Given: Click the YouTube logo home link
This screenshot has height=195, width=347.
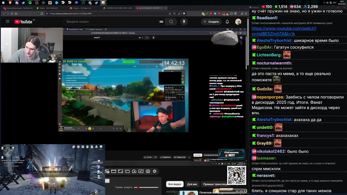Looking at the screenshot, I should click(x=23, y=22).
